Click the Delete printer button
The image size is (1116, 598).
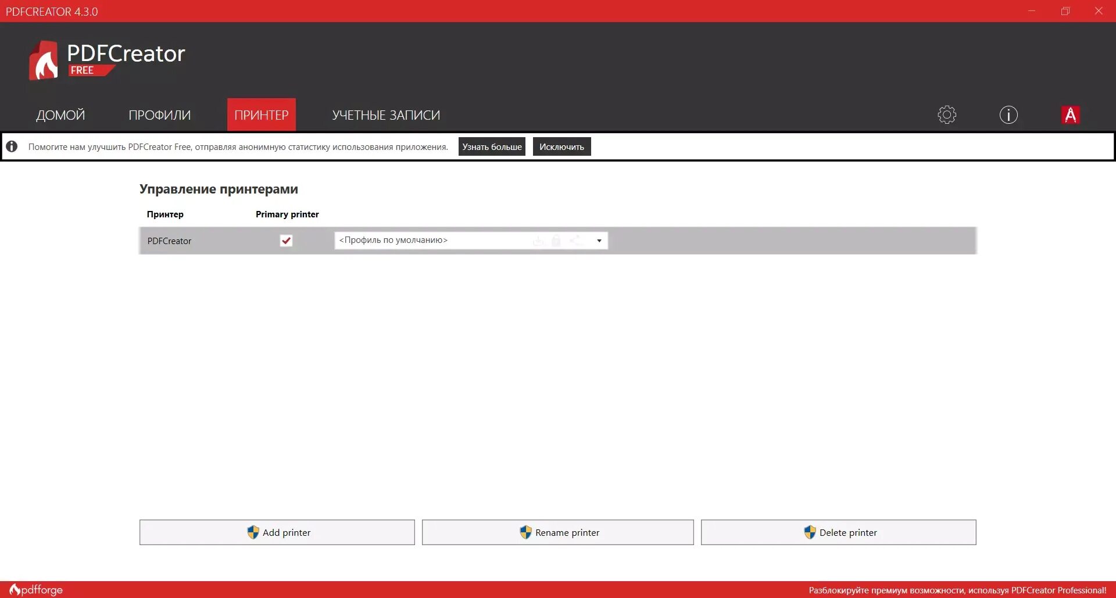pyautogui.click(x=839, y=532)
